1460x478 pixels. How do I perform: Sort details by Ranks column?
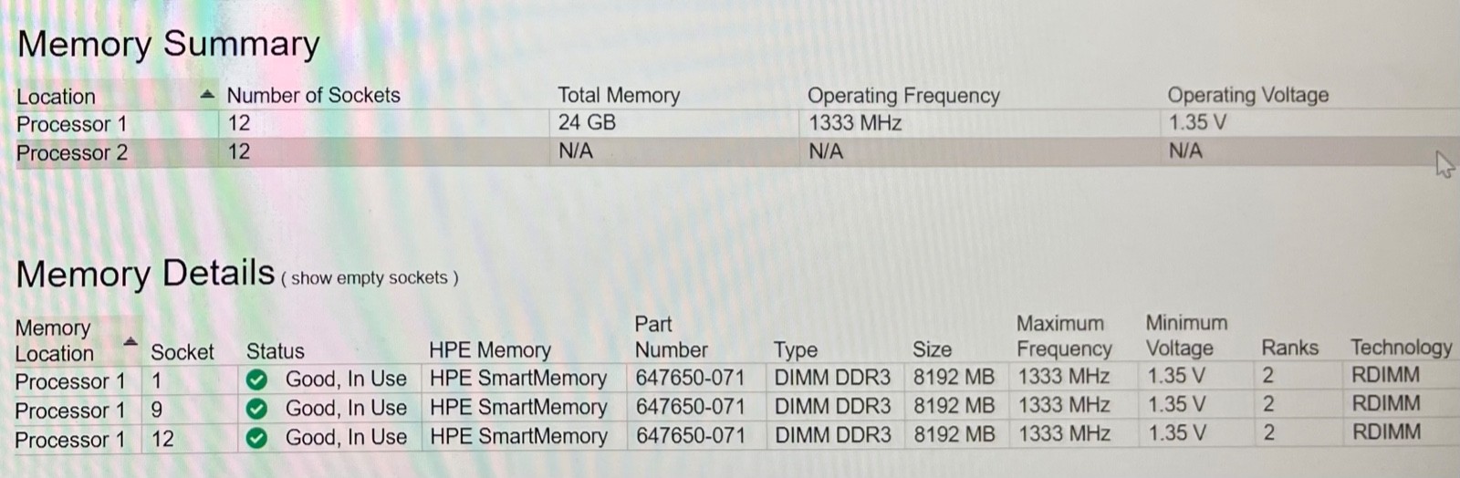coord(1289,348)
